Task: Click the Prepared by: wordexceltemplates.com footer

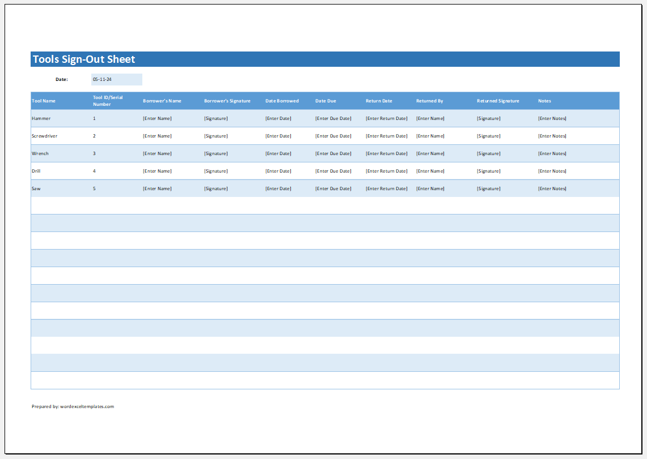Action: (73, 407)
